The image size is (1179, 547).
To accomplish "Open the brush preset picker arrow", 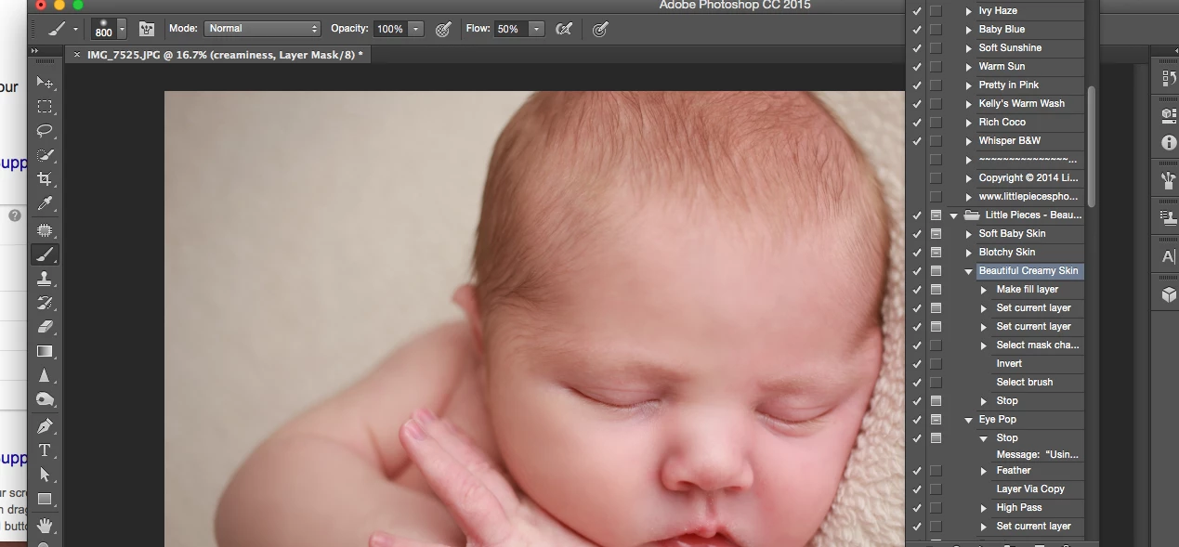I will click(x=122, y=29).
